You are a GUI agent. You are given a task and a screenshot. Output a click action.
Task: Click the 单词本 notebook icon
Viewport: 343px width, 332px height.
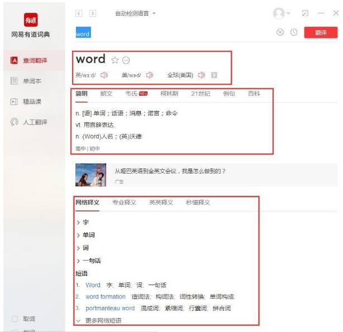(14, 81)
